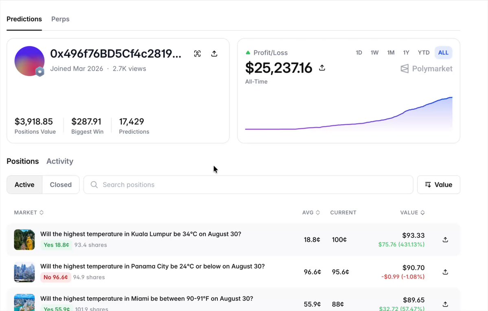This screenshot has width=488, height=311.
Task: Select the ALL profit range
Action: click(x=444, y=52)
